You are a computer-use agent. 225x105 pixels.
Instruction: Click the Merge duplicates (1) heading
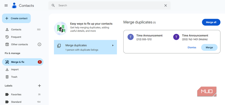click(139, 22)
